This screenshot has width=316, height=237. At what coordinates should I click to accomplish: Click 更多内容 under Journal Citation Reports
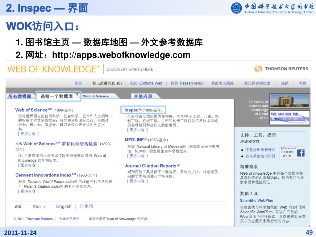click(137, 181)
